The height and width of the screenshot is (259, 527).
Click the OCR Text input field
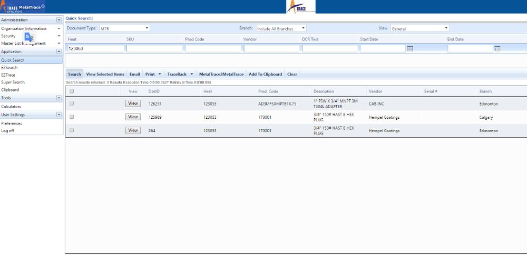point(330,48)
